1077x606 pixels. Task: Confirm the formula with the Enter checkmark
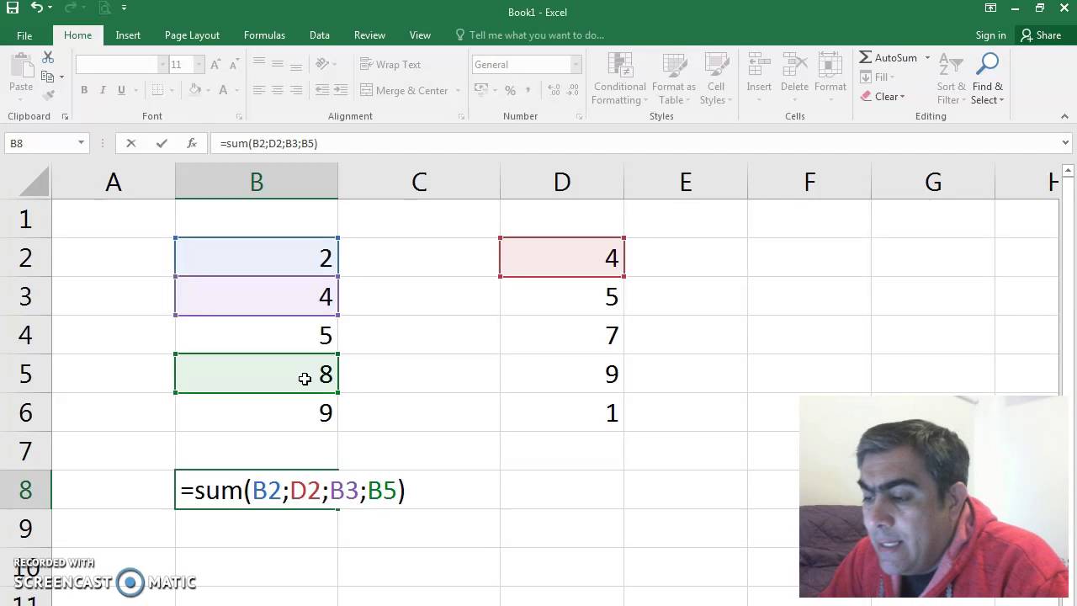(x=162, y=144)
